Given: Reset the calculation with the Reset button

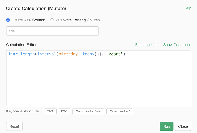Looking at the screenshot, I should 14,126.
